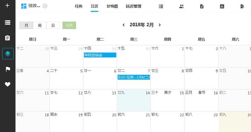Viewport: 251px width, 132px height.
Task: Open the 任务 tab
Action: (x=79, y=6)
